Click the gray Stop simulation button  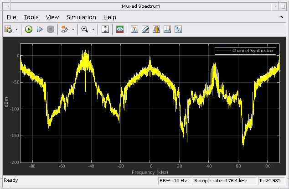point(51,29)
